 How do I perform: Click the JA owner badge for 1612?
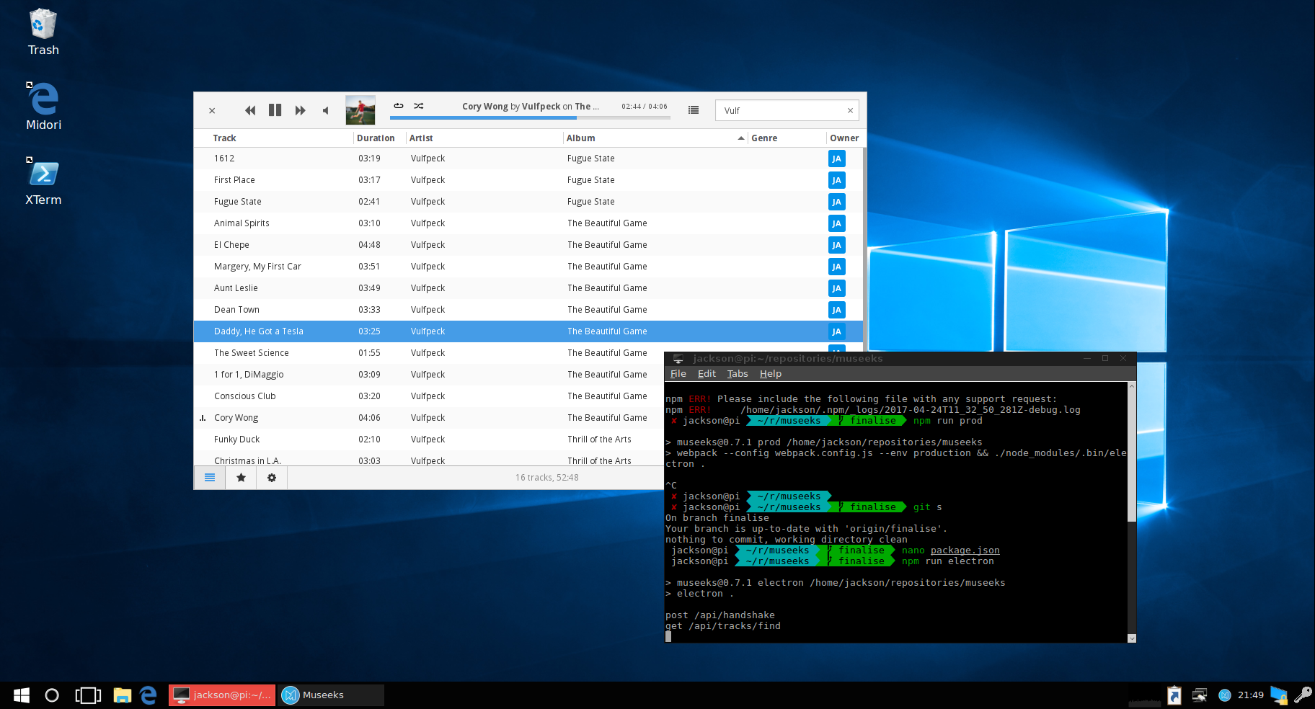point(836,159)
